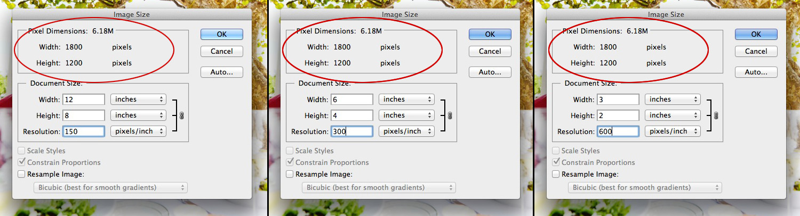800x216 pixels.
Task: Click the Image Size title of 600-resolution dialog
Action: pyautogui.click(x=666, y=15)
